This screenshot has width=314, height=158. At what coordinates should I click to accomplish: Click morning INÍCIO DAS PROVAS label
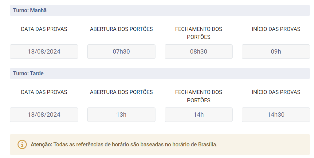point(276,29)
